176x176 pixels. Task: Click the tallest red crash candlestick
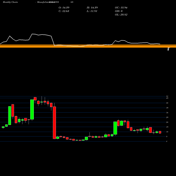click(x=54, y=123)
